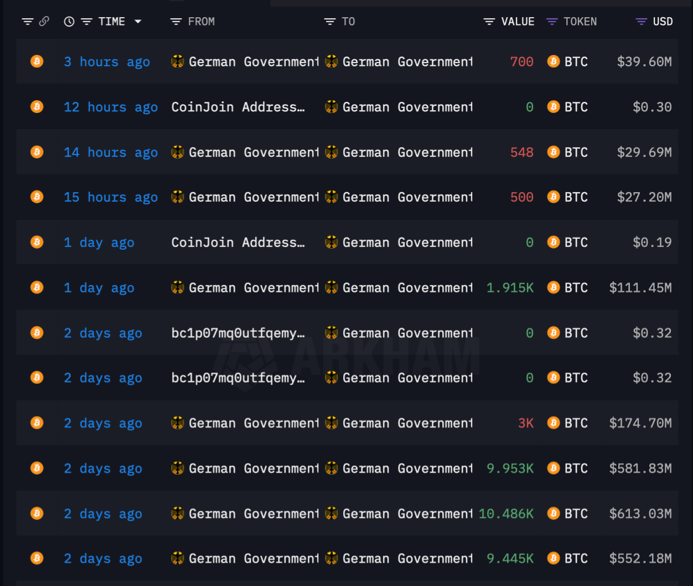Open the '3 hours ago' transaction link
The width and height of the screenshot is (693, 586).
[107, 61]
